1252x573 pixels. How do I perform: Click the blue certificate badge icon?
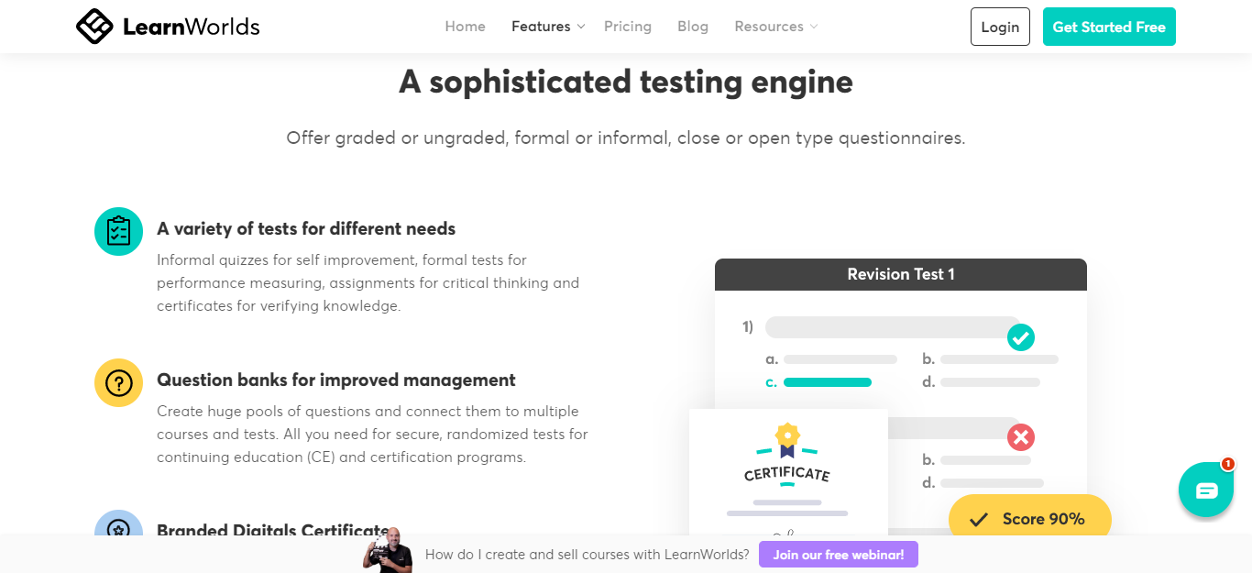(x=118, y=524)
